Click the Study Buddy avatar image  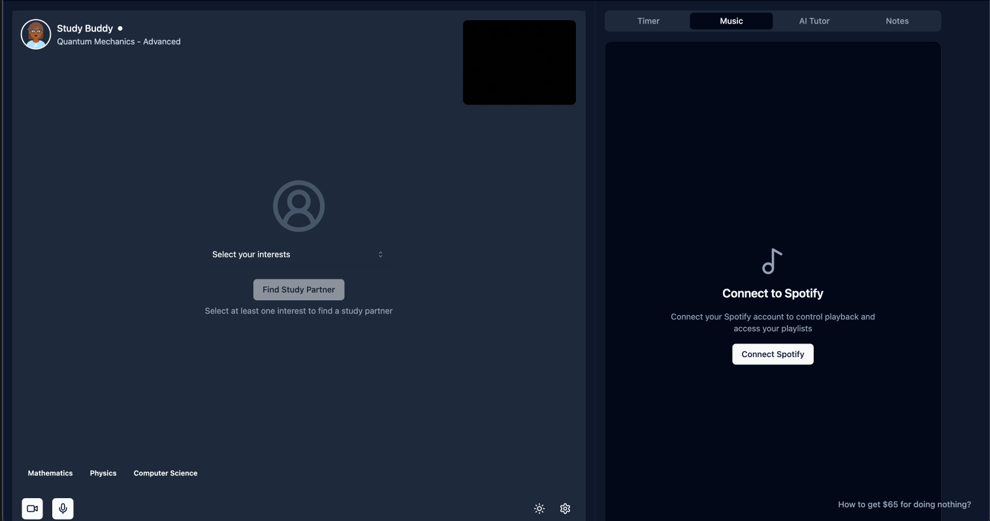click(36, 35)
